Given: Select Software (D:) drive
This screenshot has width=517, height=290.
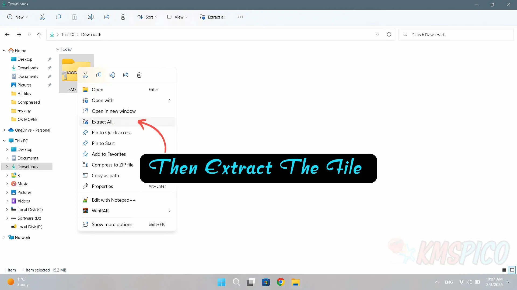Looking at the screenshot, I should click(29, 218).
